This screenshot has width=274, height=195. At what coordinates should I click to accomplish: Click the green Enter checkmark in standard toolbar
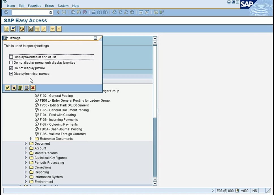click(x=6, y=12)
